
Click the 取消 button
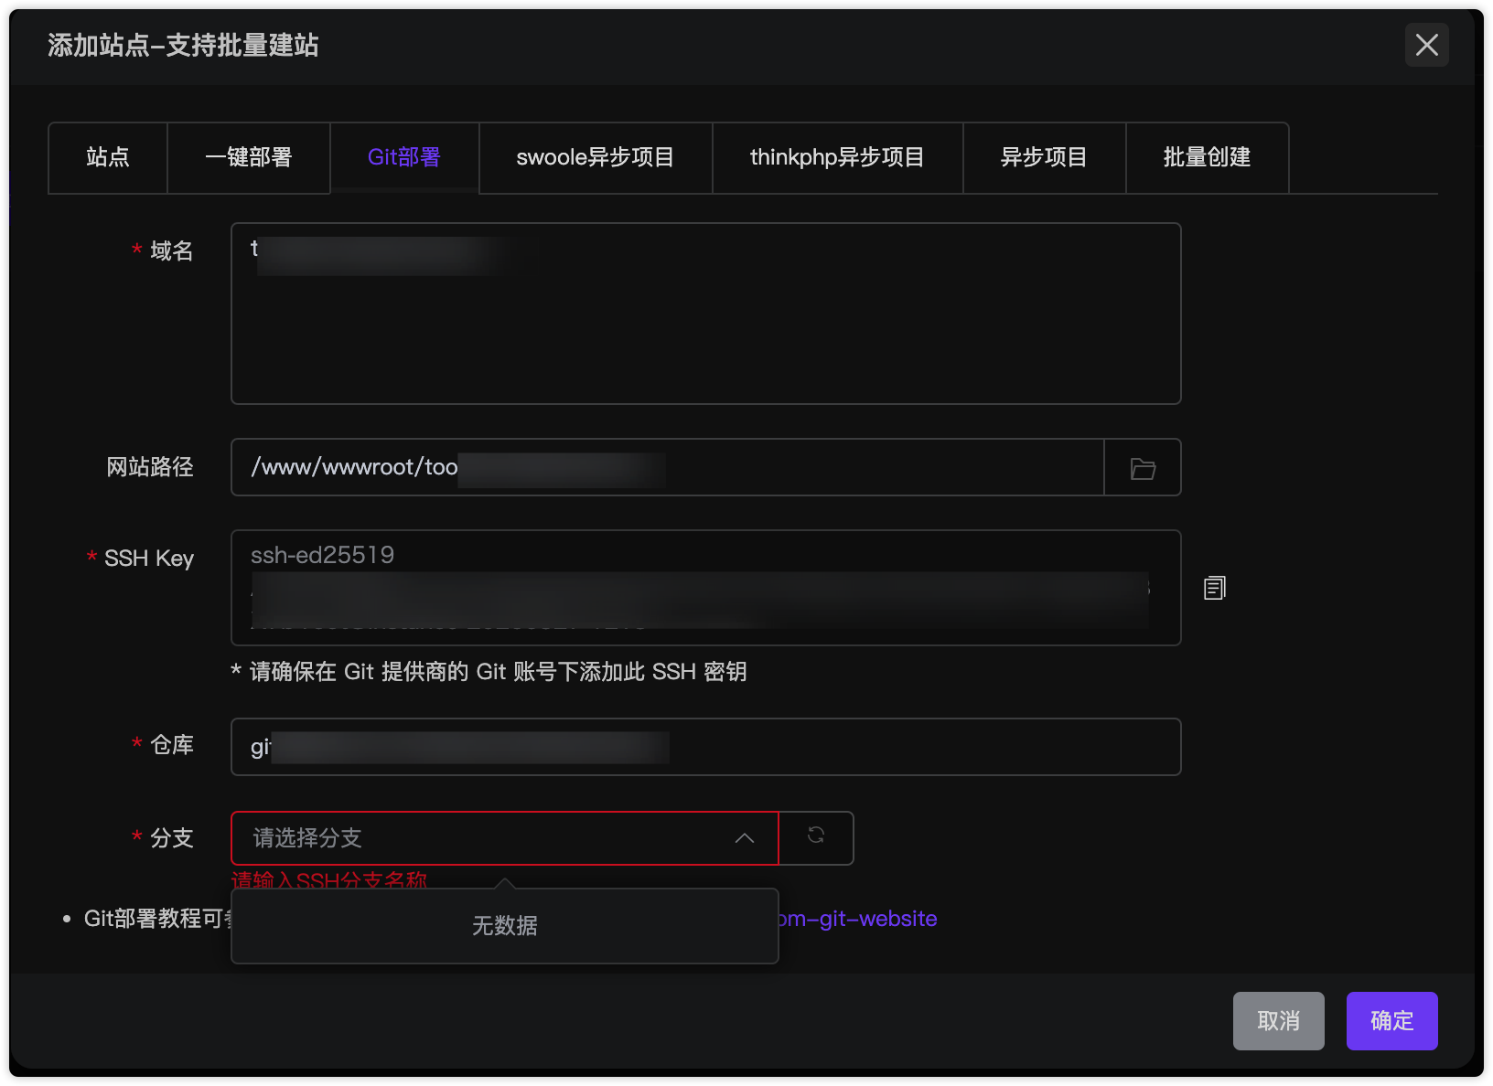point(1278,1021)
